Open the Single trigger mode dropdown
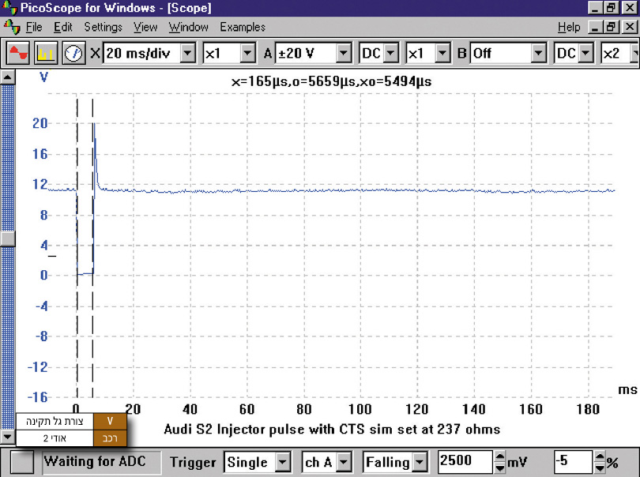This screenshot has width=640, height=477. tap(283, 462)
